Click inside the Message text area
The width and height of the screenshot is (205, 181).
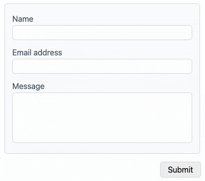pyautogui.click(x=102, y=118)
